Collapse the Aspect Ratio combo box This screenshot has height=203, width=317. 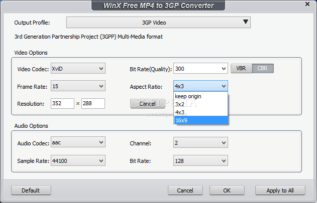click(200, 86)
